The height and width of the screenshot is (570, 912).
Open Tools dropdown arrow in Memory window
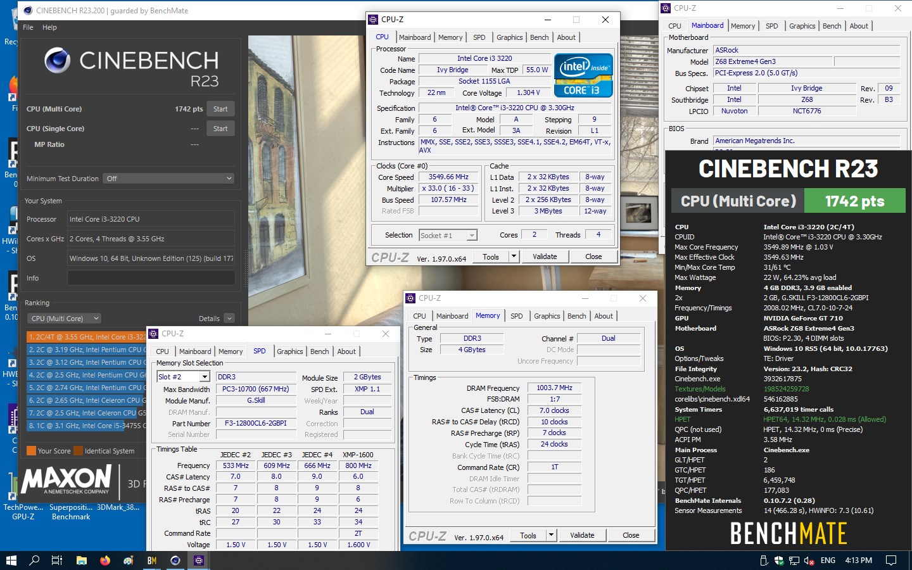point(552,535)
